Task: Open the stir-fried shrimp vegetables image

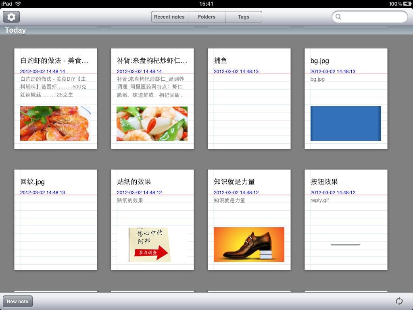Action: (152, 124)
